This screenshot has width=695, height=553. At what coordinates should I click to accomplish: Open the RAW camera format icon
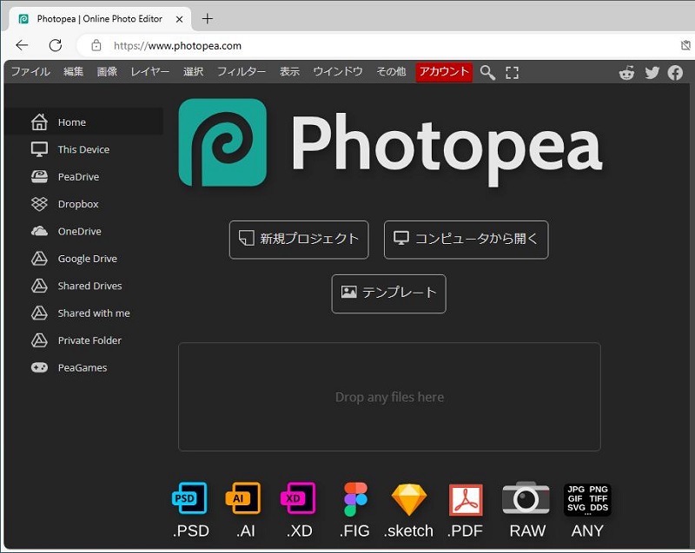coord(526,498)
